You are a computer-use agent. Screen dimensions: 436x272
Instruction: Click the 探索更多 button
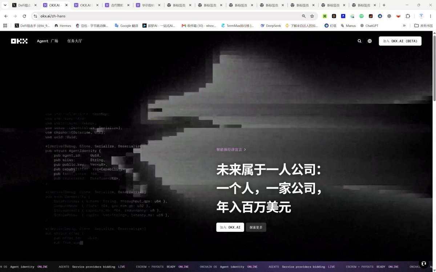[256, 227]
